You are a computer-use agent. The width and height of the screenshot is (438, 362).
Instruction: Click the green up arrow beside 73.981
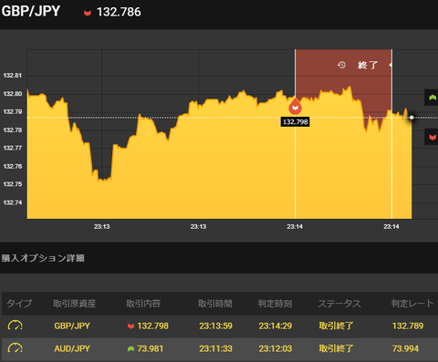pyautogui.click(x=130, y=348)
